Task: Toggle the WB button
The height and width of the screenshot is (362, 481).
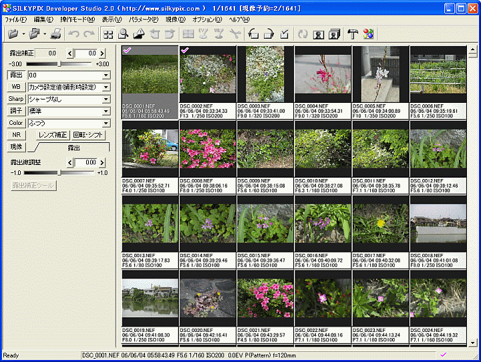Action: (15, 87)
